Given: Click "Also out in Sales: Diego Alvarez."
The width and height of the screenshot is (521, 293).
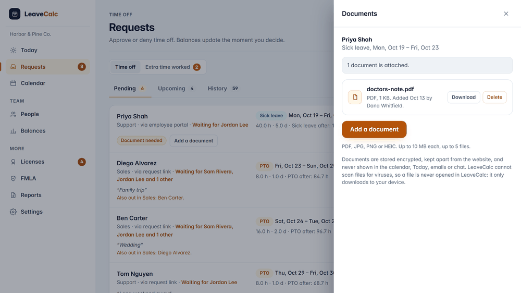Looking at the screenshot, I should click(154, 253).
